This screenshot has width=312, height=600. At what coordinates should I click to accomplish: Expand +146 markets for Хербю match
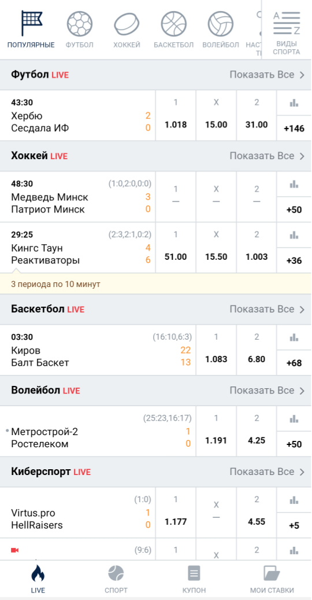[294, 128]
